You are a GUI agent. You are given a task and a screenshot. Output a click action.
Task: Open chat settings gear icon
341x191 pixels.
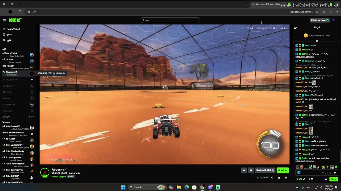point(326,179)
